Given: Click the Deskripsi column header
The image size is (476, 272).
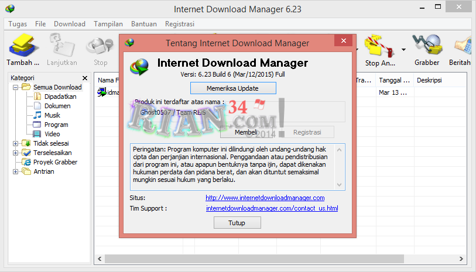Looking at the screenshot, I should (429, 80).
